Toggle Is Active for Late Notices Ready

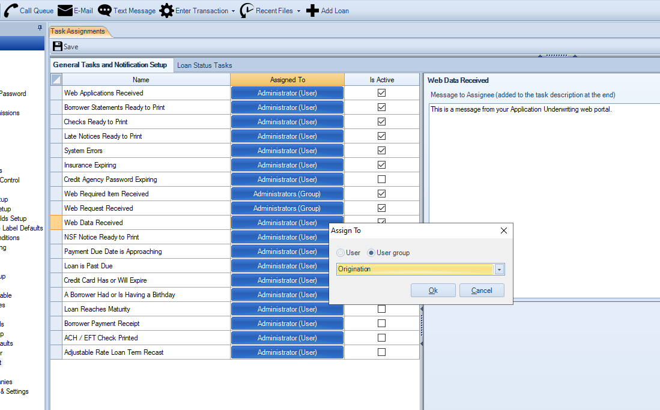382,136
